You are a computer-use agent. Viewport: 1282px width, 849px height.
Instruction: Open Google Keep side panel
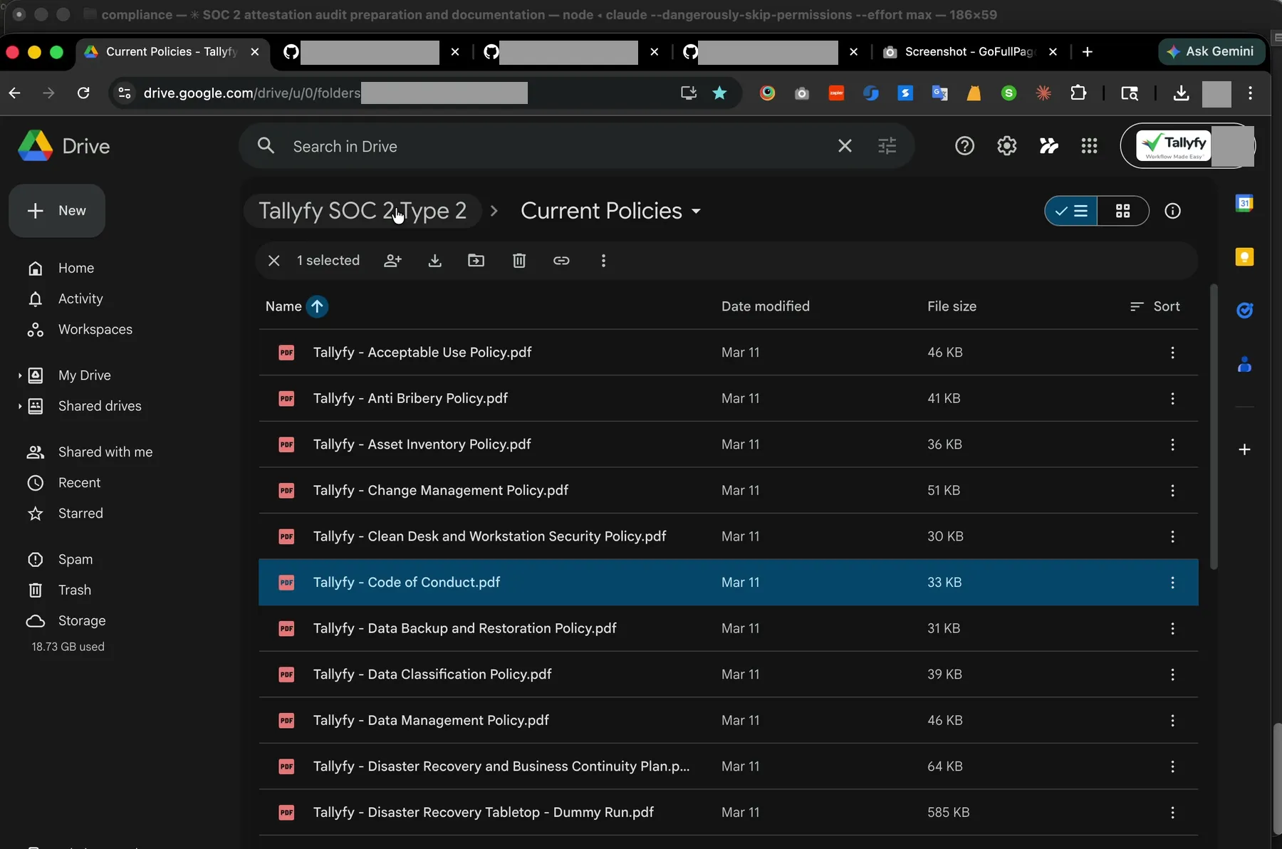1244,257
